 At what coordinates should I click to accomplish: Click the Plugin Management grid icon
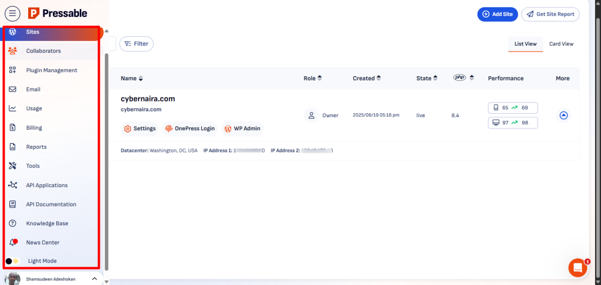point(12,70)
